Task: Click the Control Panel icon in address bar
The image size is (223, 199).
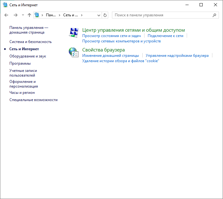Action: pyautogui.click(x=37, y=15)
